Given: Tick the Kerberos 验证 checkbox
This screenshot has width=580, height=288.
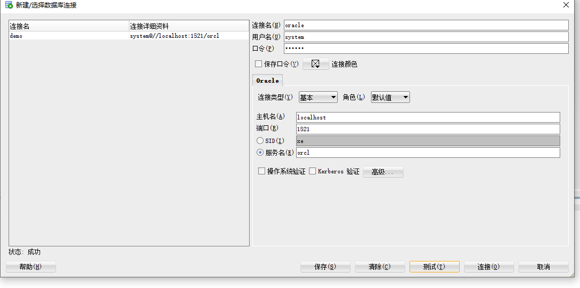Looking at the screenshot, I should coord(312,171).
